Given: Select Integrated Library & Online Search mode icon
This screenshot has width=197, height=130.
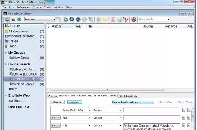Looking at the screenshot, I should [7, 20].
